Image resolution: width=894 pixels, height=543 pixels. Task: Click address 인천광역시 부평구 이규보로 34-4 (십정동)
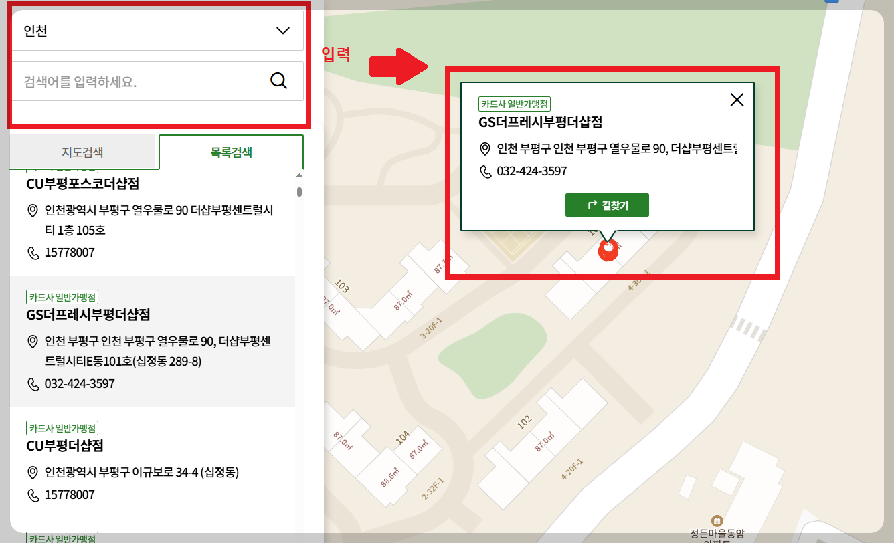tap(142, 473)
